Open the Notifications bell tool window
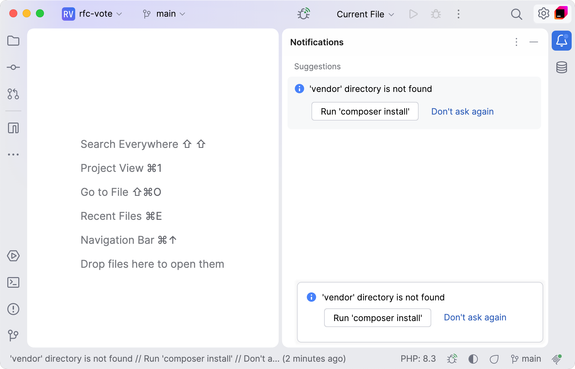This screenshot has height=369, width=575. 562,41
